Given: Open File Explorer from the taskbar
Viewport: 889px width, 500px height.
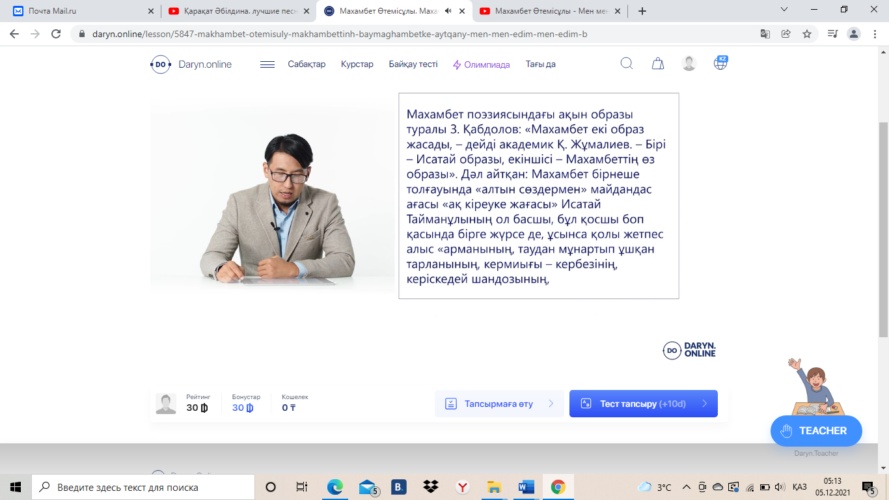Looking at the screenshot, I should 494,487.
